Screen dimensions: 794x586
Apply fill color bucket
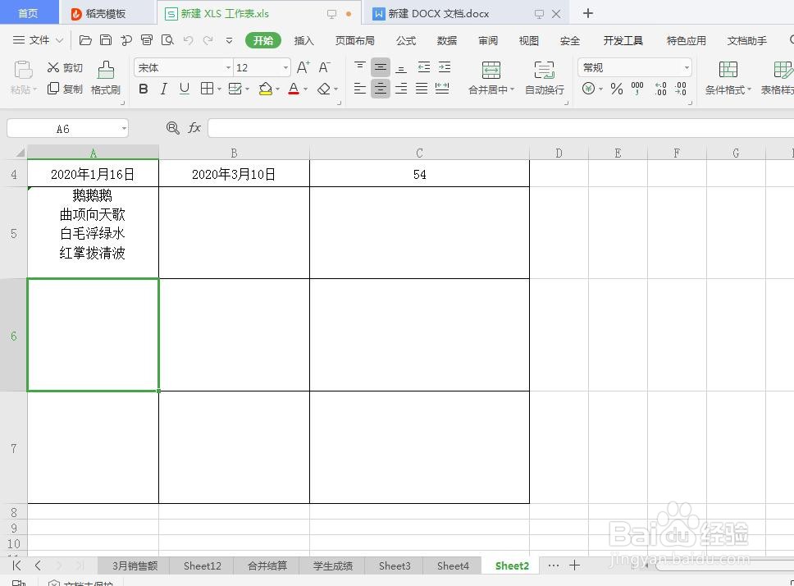click(265, 89)
